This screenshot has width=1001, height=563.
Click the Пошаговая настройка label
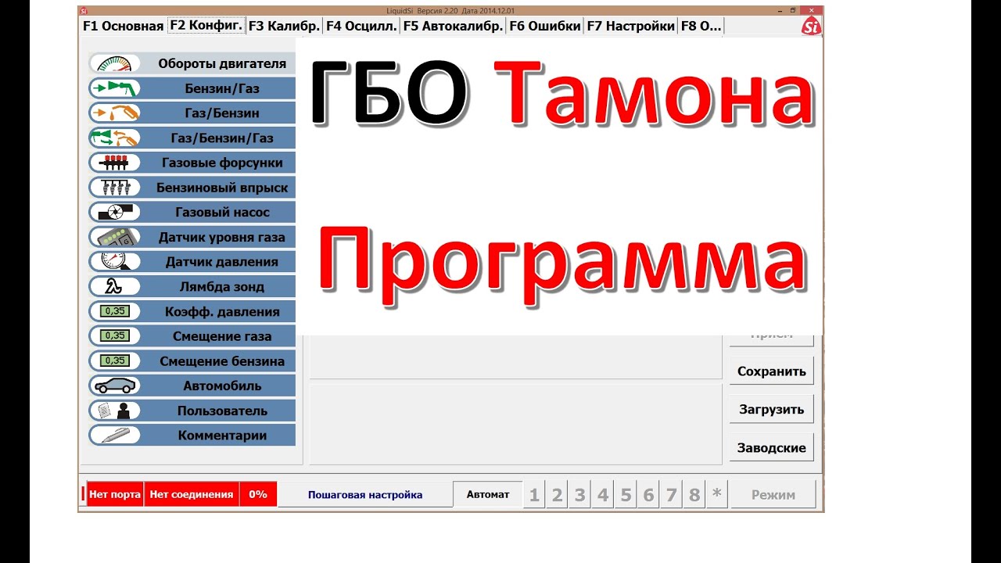coord(365,495)
